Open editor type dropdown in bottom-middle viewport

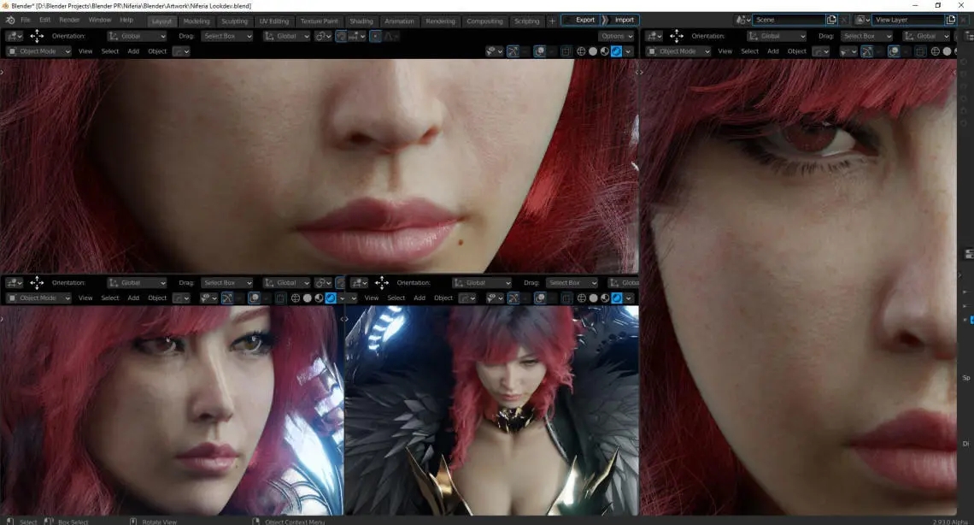[x=359, y=283]
